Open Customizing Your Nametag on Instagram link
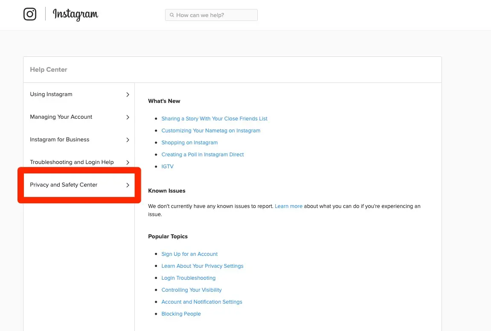 point(211,130)
